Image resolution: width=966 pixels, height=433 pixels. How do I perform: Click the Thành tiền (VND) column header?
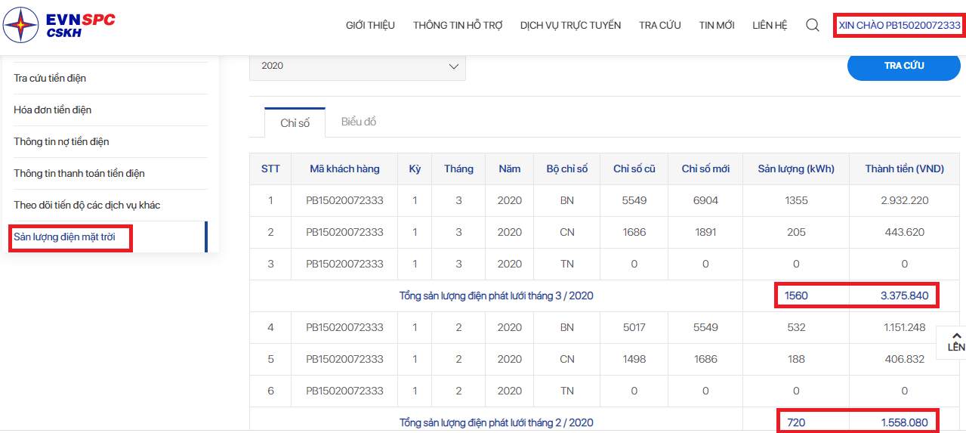905,169
